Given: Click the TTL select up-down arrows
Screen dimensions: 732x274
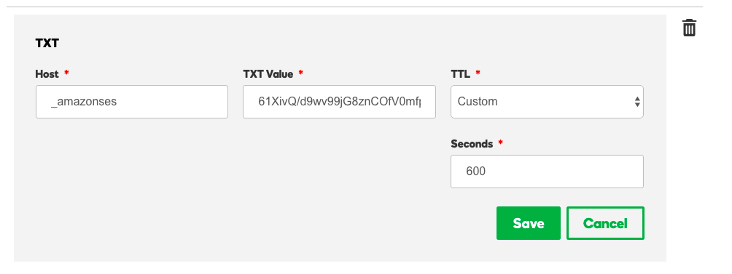Looking at the screenshot, I should pos(637,102).
